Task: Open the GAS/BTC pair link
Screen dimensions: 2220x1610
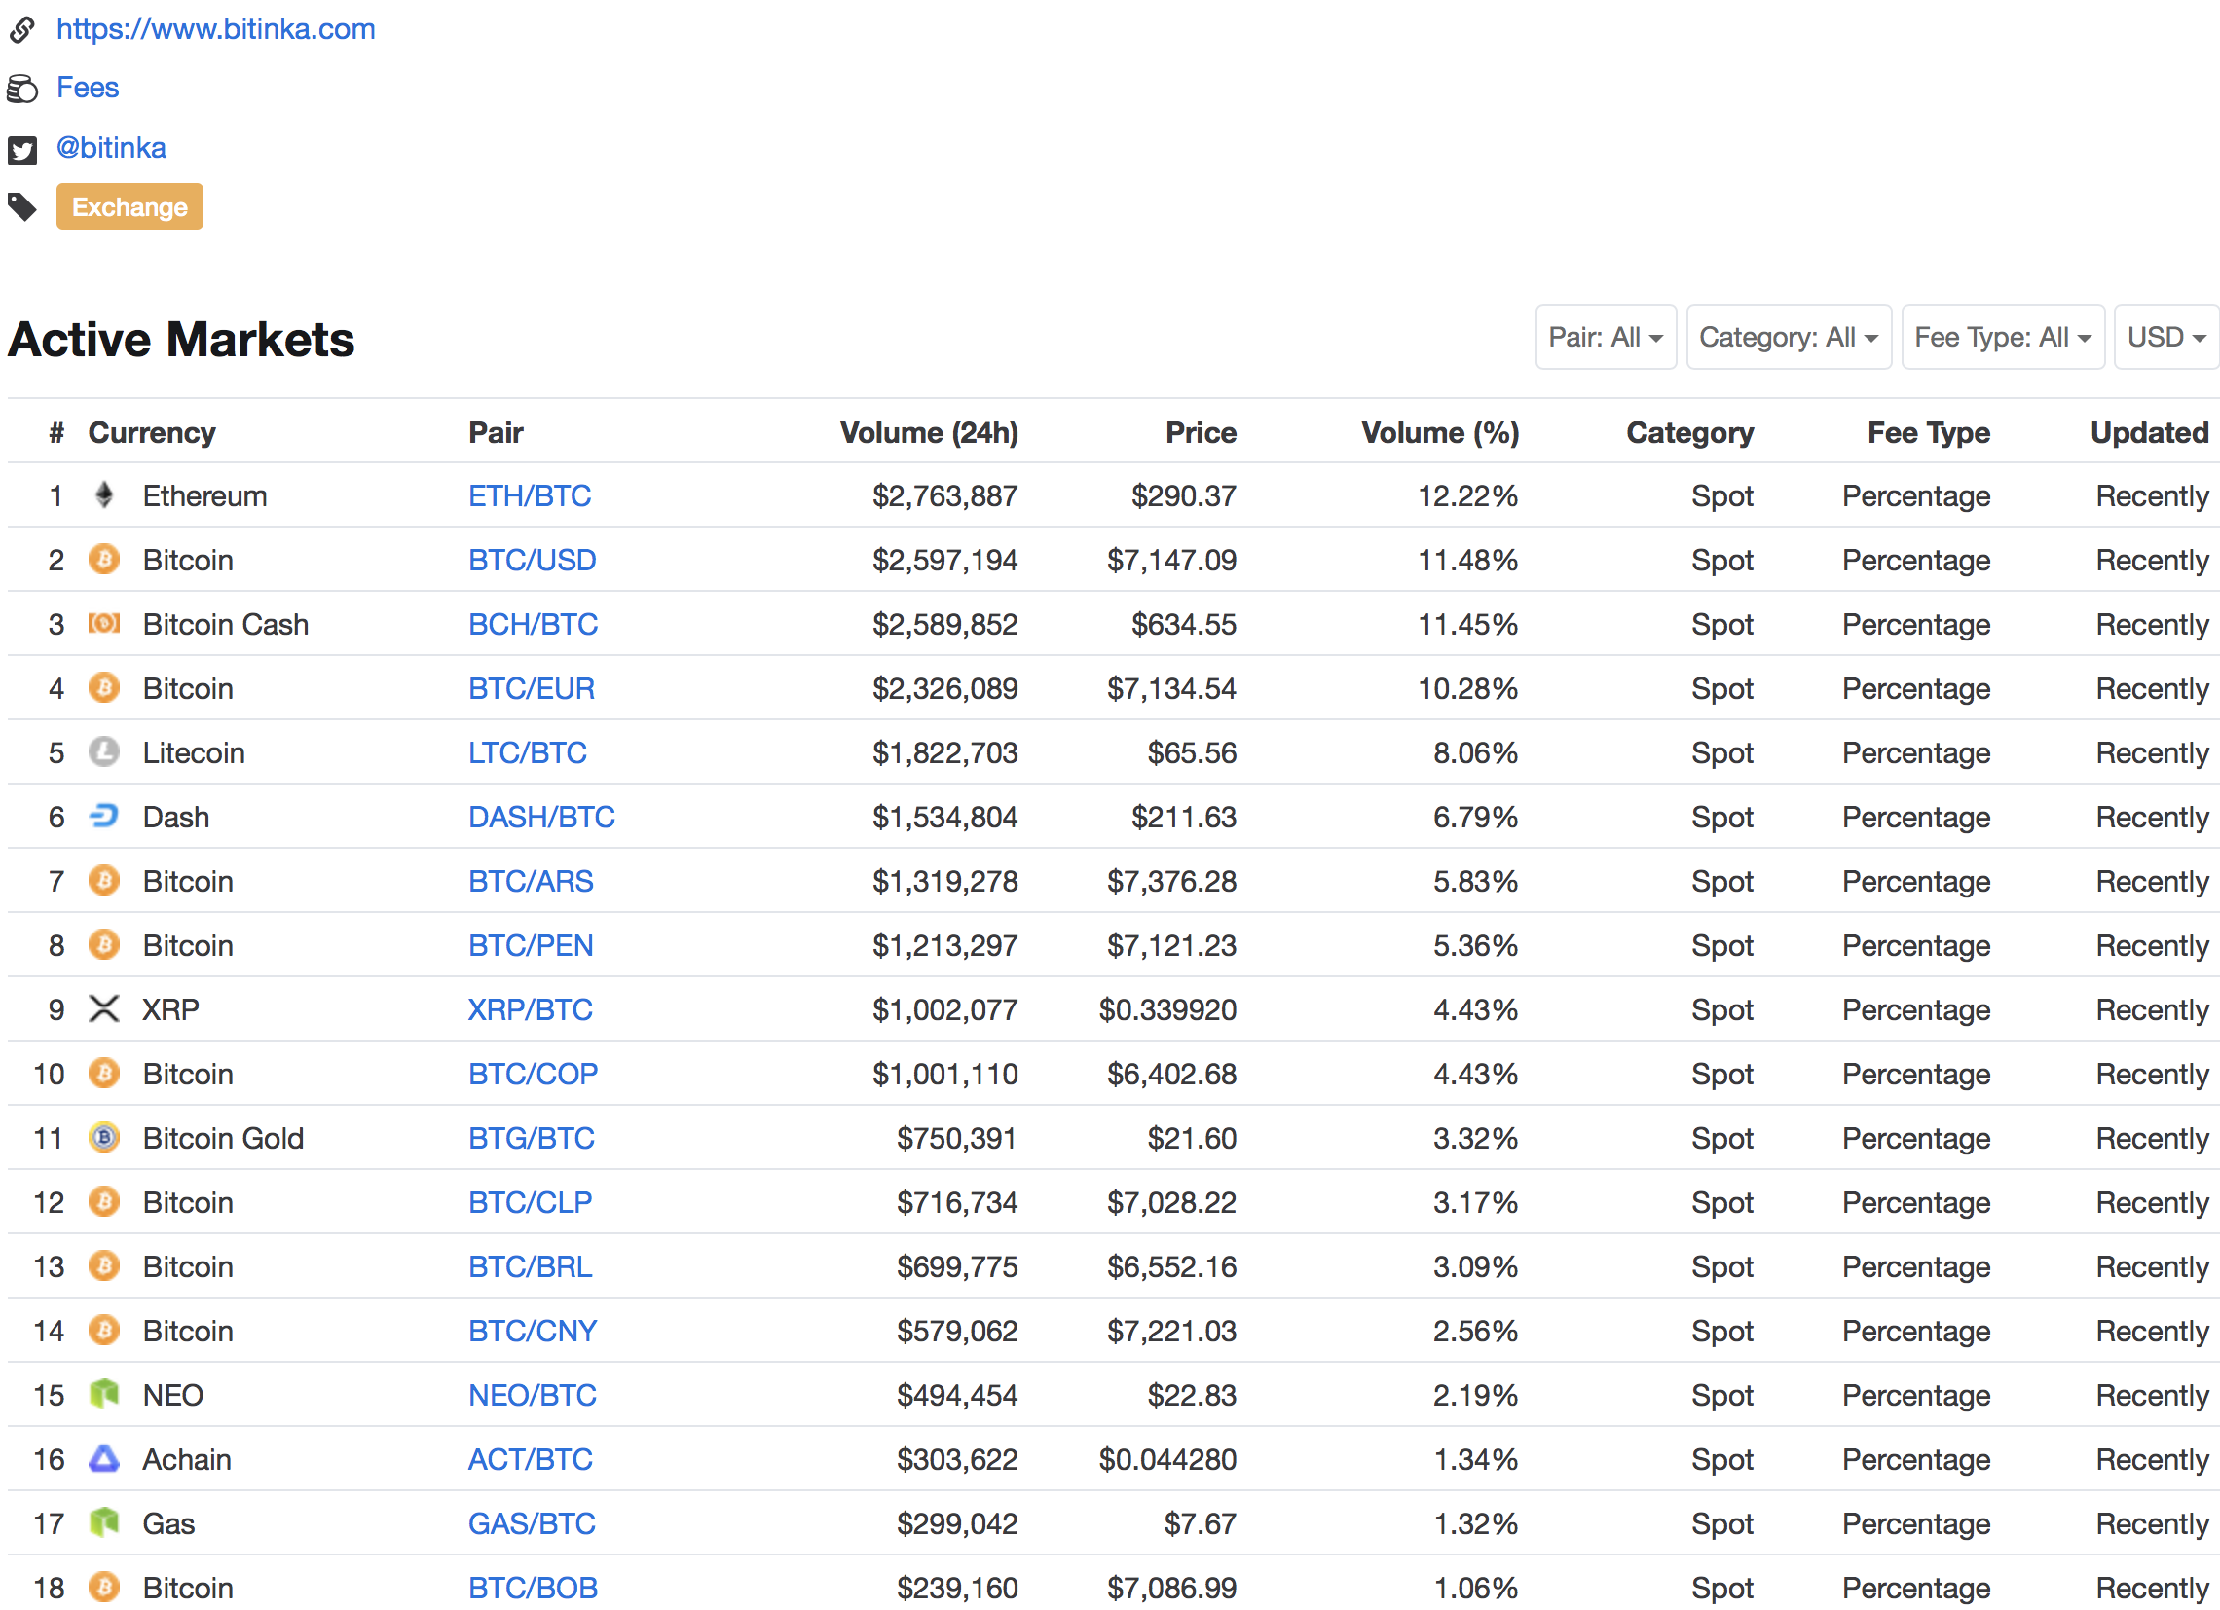Action: (532, 1525)
